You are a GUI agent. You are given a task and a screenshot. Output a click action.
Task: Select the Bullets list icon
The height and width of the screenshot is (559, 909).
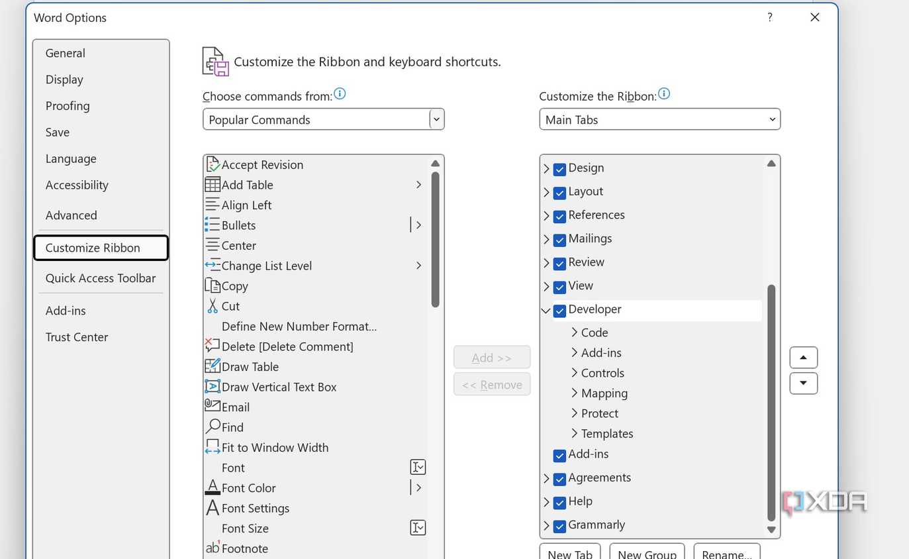(x=213, y=225)
